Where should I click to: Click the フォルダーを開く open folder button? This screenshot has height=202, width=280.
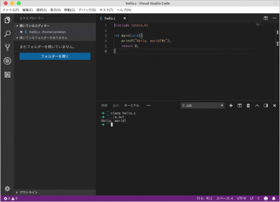(55, 57)
